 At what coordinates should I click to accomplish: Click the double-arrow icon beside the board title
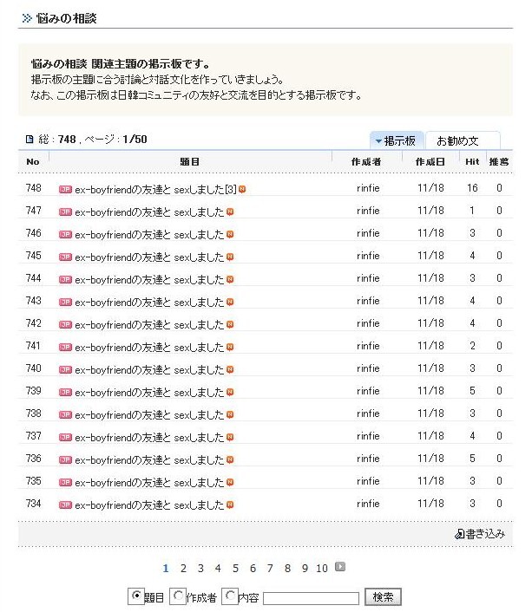(x=27, y=17)
